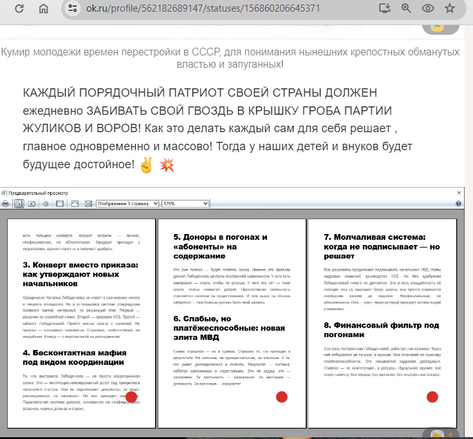Image resolution: width=473 pixels, height=439 pixels.
Task: Click the red dot on third page
Action: 432,396
